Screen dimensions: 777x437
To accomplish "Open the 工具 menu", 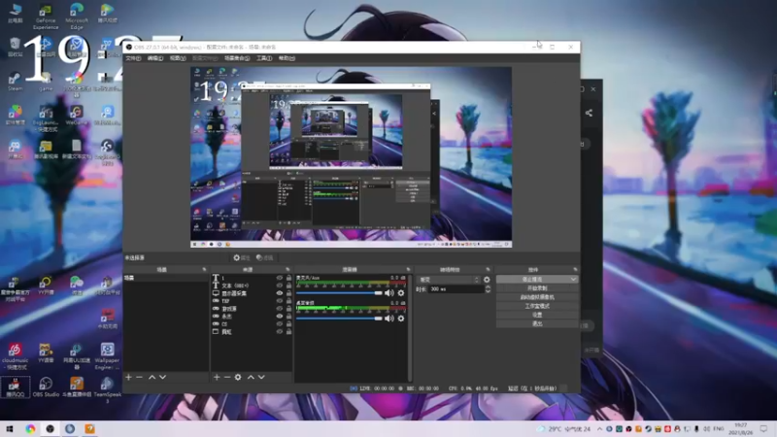I will click(x=263, y=58).
